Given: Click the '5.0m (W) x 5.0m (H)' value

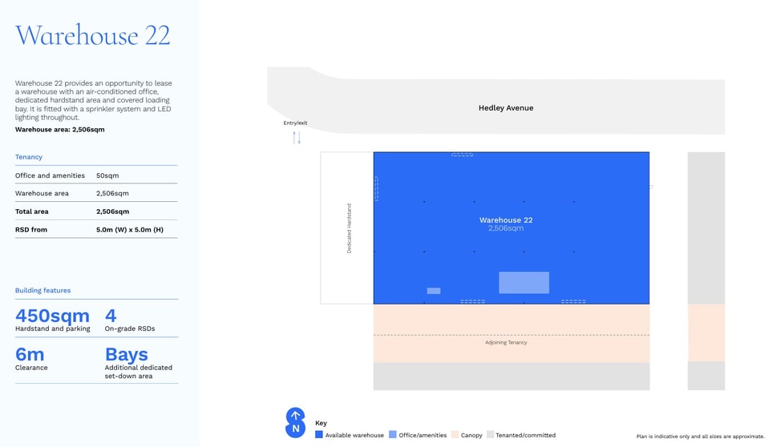Looking at the screenshot, I should 130,229.
